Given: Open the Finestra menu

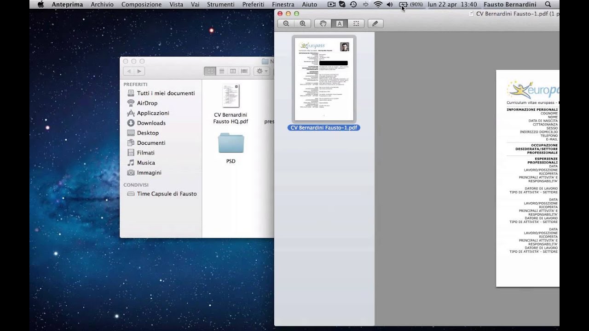Looking at the screenshot, I should (x=283, y=5).
